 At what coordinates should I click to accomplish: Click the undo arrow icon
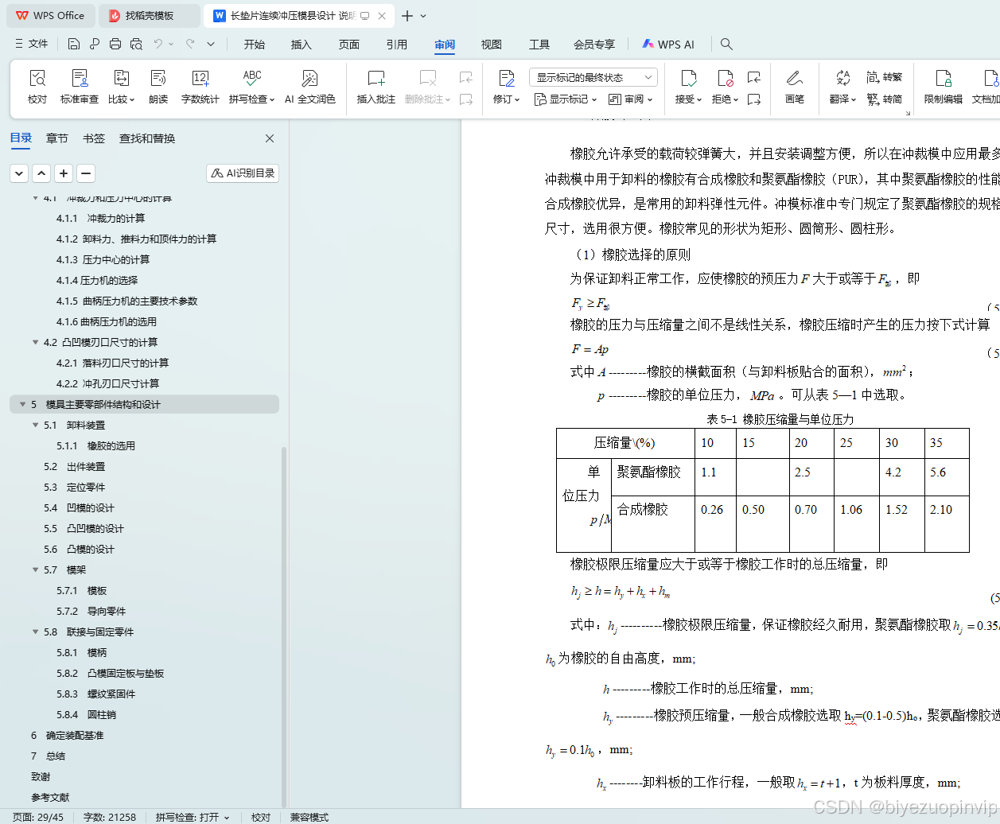[158, 44]
